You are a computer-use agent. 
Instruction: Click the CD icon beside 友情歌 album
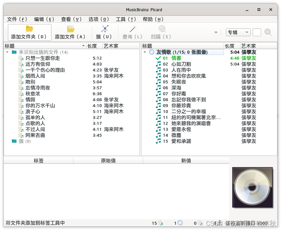(x=152, y=52)
